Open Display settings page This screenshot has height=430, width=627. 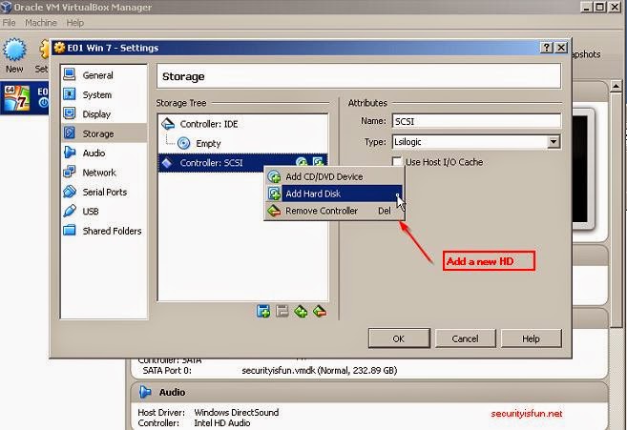point(104,113)
